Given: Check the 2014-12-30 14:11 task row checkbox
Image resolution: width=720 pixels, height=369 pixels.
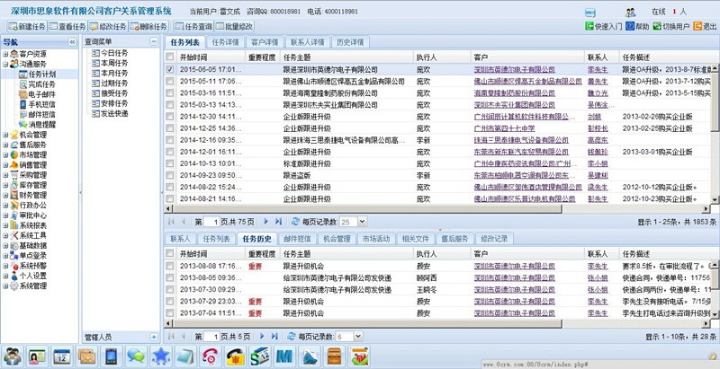Looking at the screenshot, I should coord(170,117).
